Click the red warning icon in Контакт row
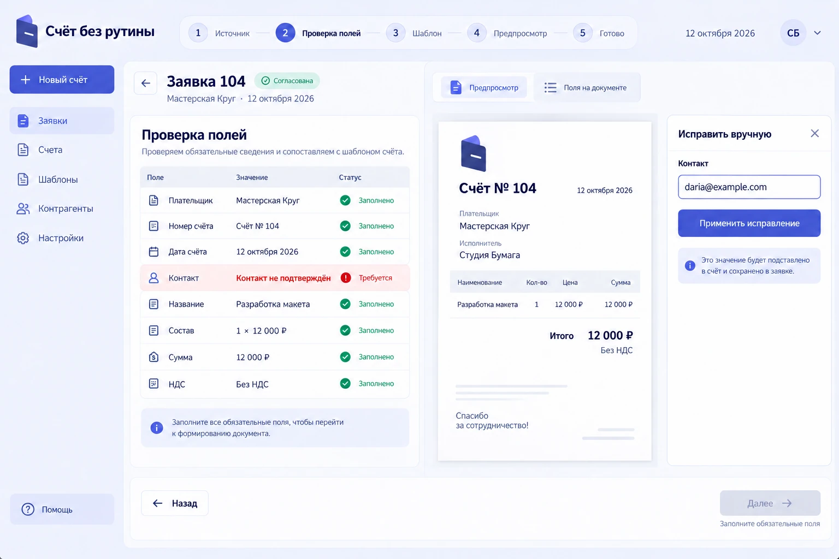The width and height of the screenshot is (839, 559). point(346,278)
